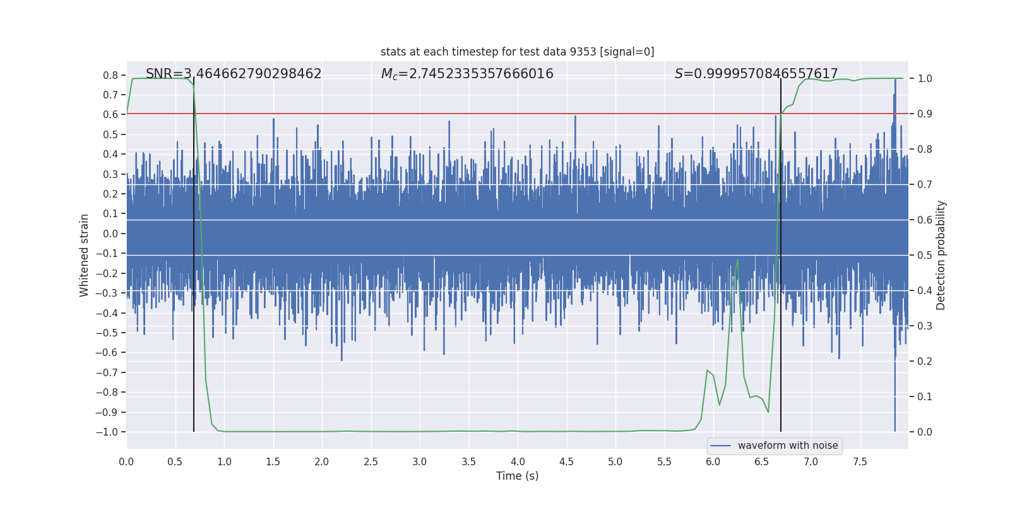
Task: Click the Mc=2.7452335357666016 annotation text
Action: click(x=467, y=74)
